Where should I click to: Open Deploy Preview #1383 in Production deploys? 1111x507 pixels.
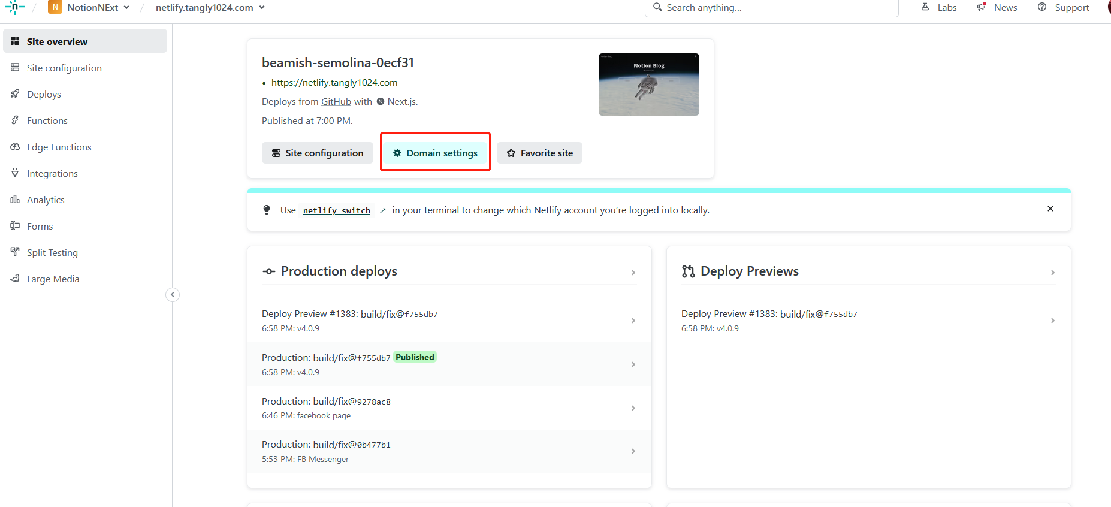[x=449, y=321]
